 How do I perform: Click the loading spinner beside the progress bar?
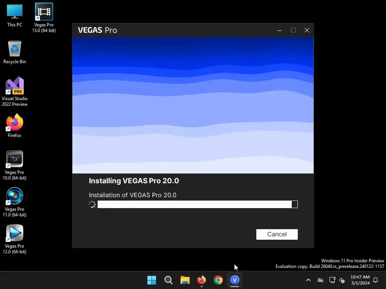[x=92, y=204]
